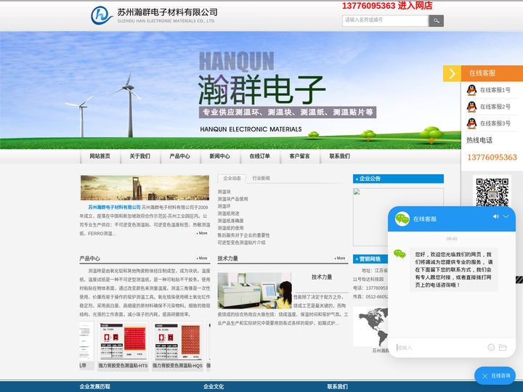Open 关于我们 navigation item
The image size is (523, 392).
[x=139, y=156]
